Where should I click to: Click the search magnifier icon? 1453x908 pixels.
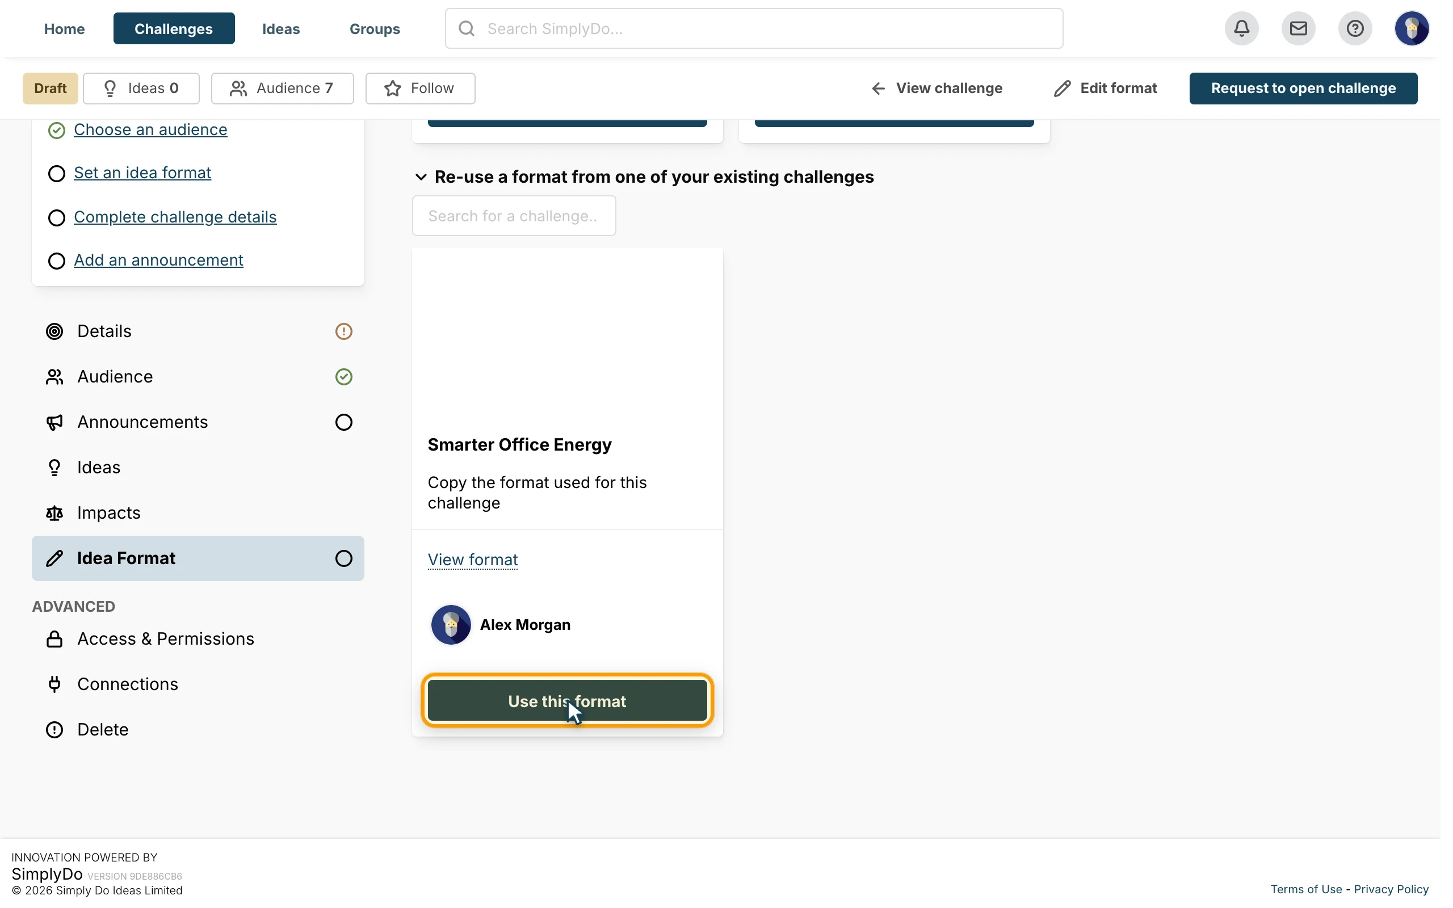click(467, 28)
